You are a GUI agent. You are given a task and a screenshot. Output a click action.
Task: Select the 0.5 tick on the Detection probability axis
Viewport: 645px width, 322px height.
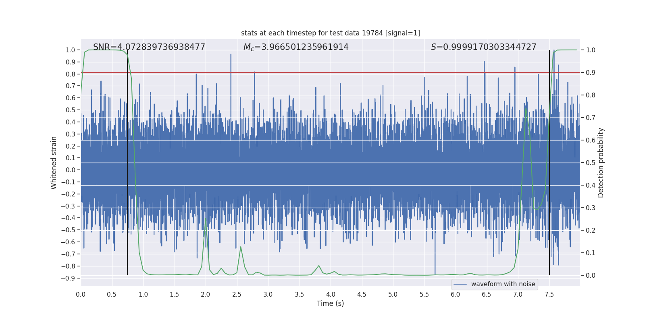point(590,163)
